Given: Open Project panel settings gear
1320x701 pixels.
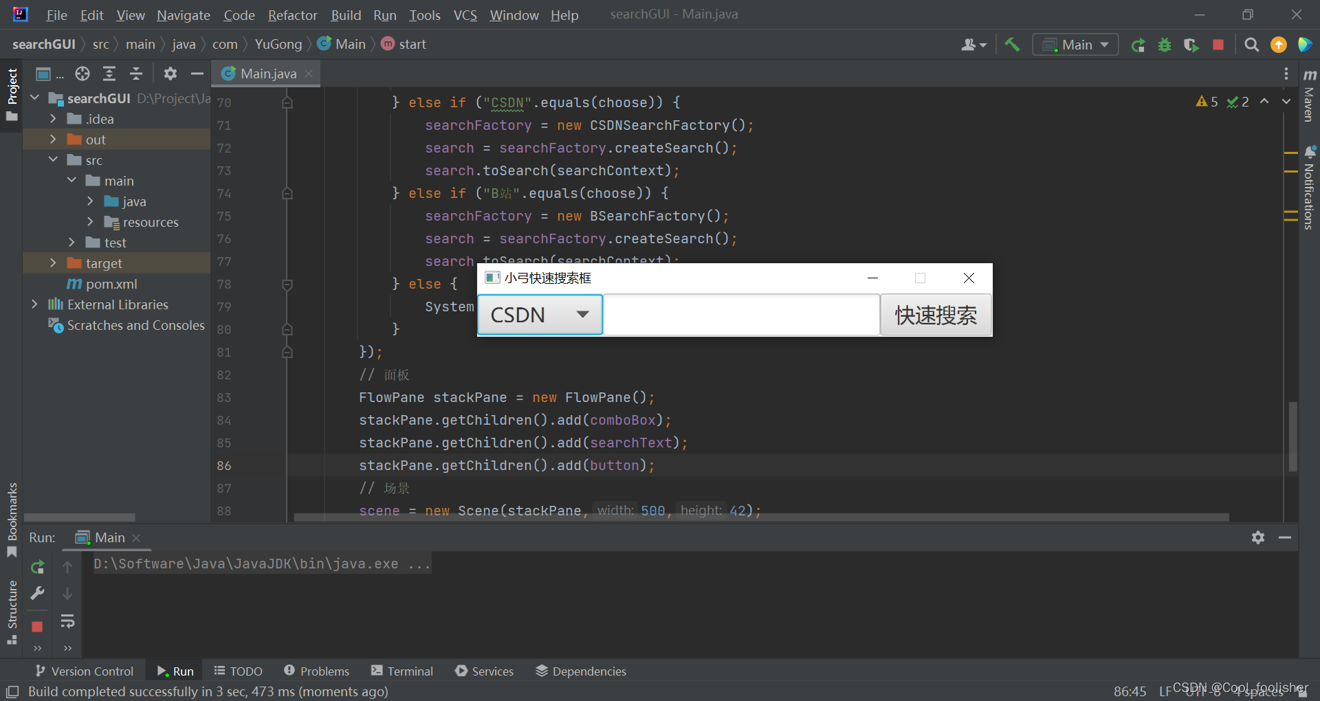Looking at the screenshot, I should [170, 74].
